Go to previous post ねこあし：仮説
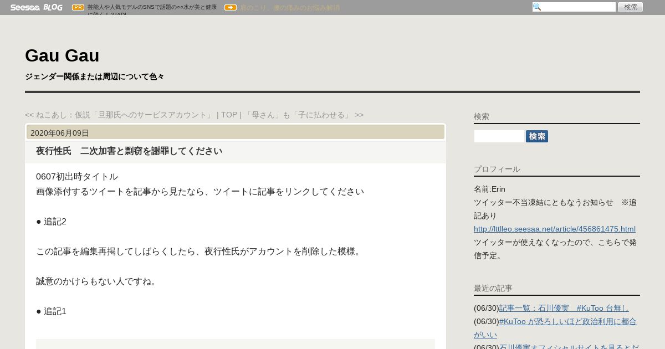Screen dimensions: 665x349 (119, 115)
